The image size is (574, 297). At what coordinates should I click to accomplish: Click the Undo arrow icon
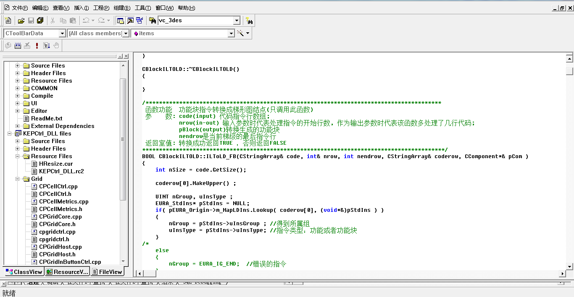86,20
